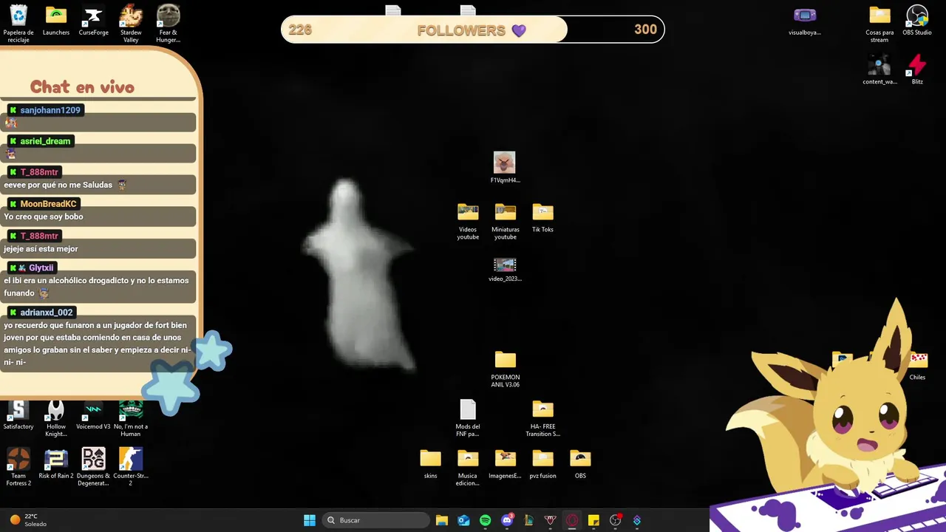946x532 pixels.
Task: Open the Videos youtube folder
Action: tap(468, 221)
